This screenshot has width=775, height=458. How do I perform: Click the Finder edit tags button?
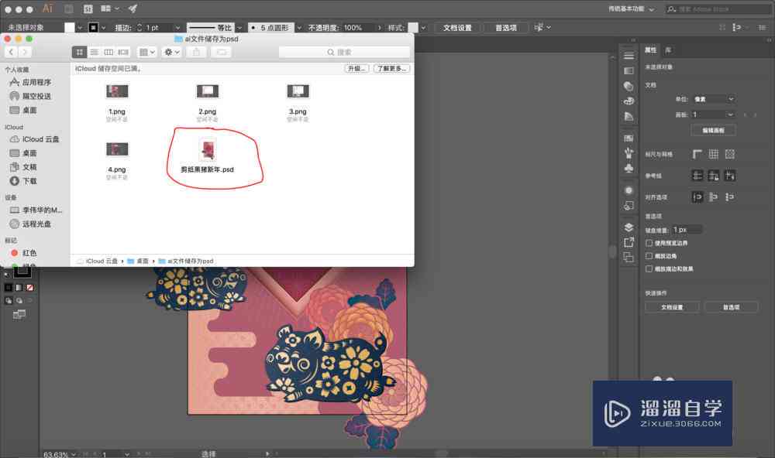(x=222, y=52)
